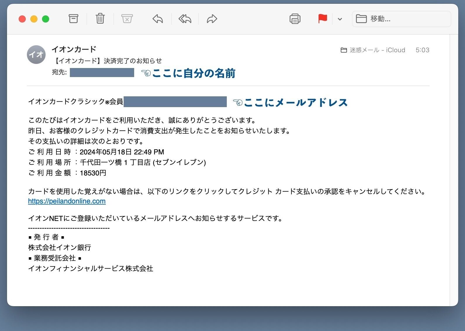This screenshot has width=465, height=331.
Task: Delete the email using the trash icon
Action: 100,19
